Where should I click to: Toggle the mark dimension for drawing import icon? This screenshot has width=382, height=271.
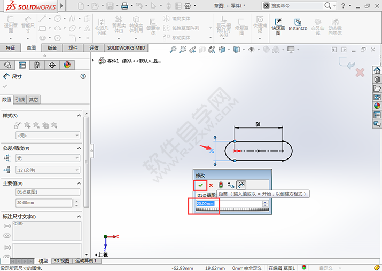coord(241,185)
